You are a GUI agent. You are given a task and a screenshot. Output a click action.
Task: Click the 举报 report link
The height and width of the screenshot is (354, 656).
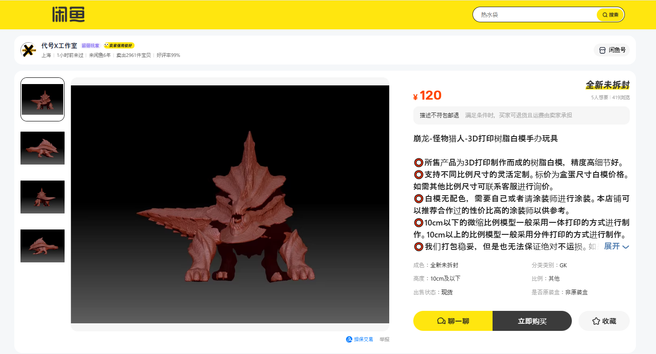tap(384, 339)
